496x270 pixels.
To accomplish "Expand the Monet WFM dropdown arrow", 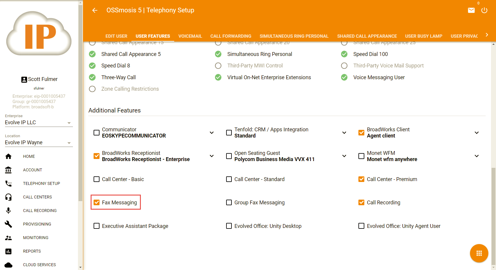I will click(x=477, y=156).
